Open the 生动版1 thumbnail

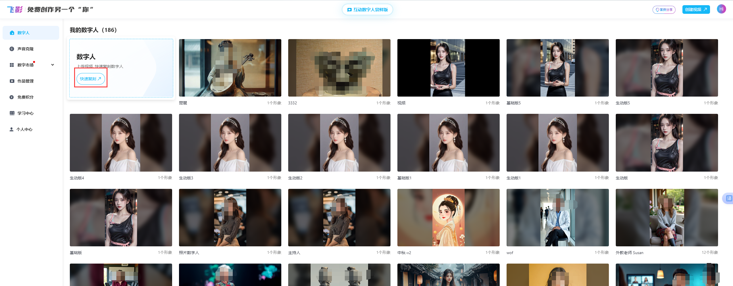point(557,143)
